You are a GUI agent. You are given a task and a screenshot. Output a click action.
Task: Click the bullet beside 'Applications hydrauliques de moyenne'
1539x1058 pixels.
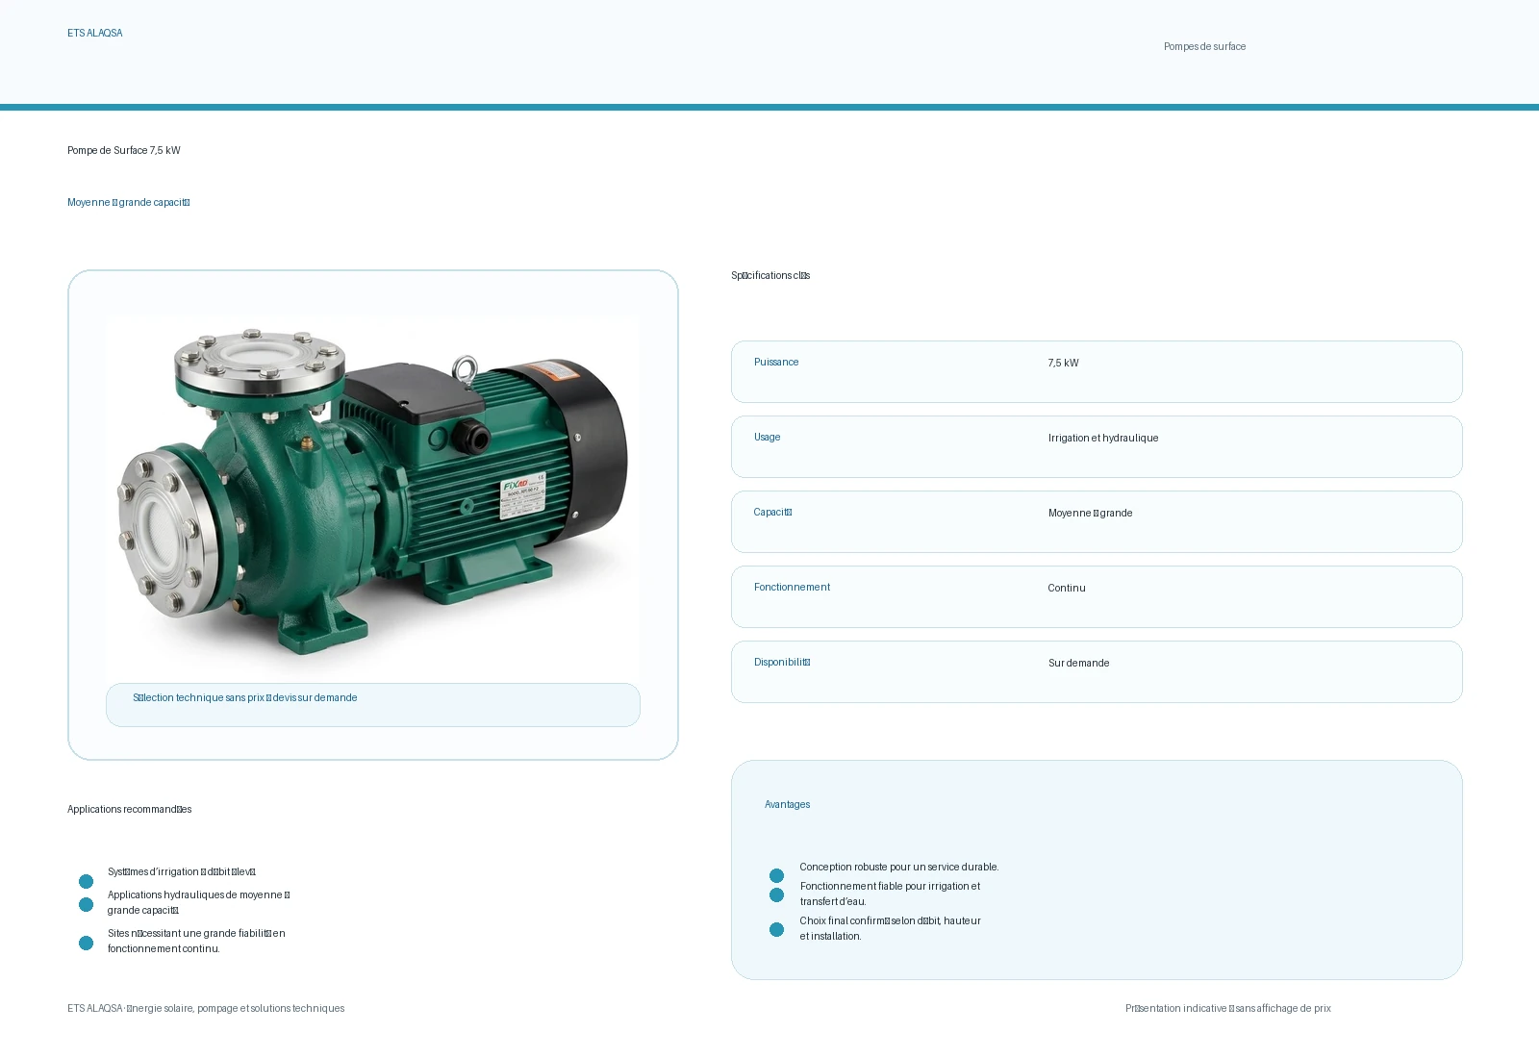click(x=86, y=904)
